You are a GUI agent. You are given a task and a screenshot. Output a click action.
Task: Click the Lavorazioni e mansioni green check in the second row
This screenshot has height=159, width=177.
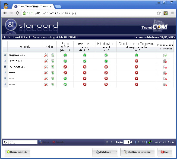[85, 61]
